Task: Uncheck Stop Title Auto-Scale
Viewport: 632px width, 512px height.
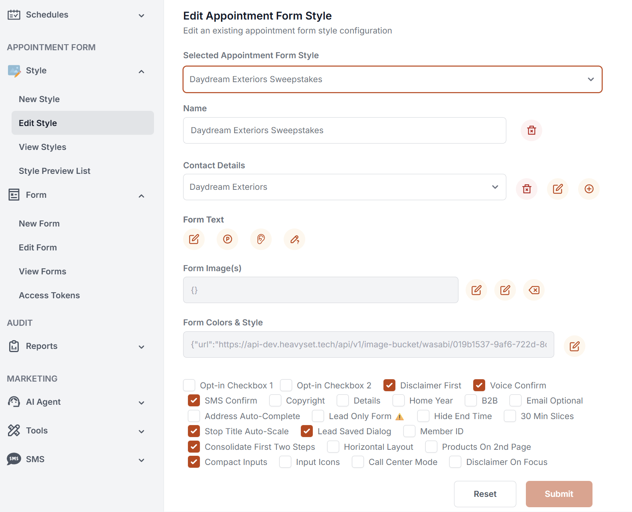Action: pyautogui.click(x=194, y=431)
